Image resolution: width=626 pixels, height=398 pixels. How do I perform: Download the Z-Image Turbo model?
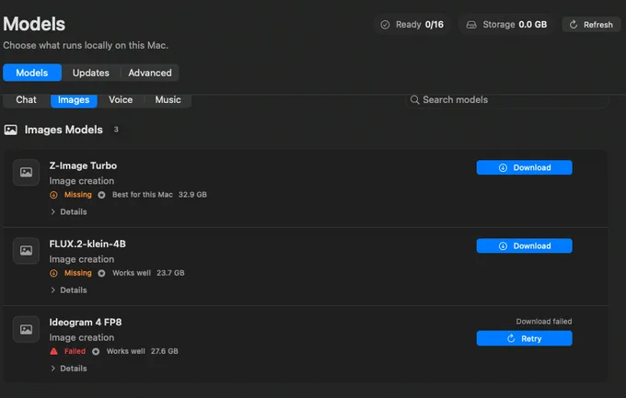[524, 167]
